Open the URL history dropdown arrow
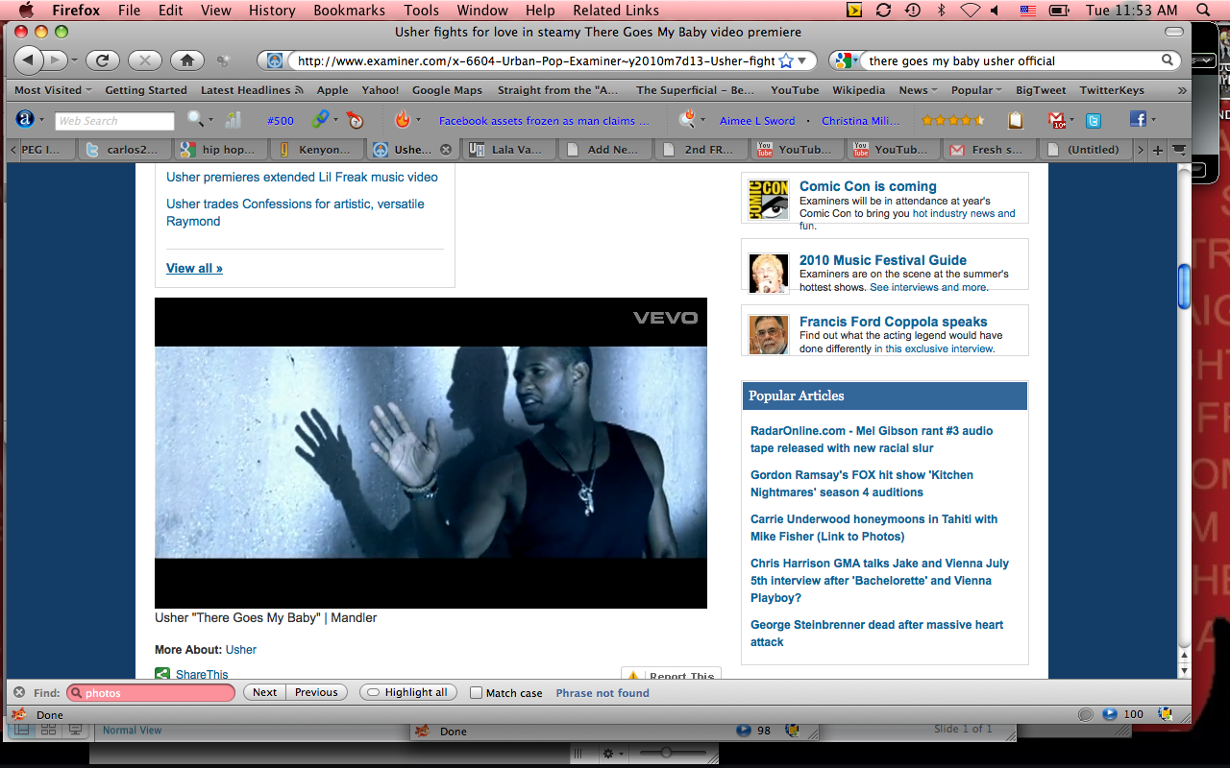This screenshot has width=1230, height=768. [803, 60]
